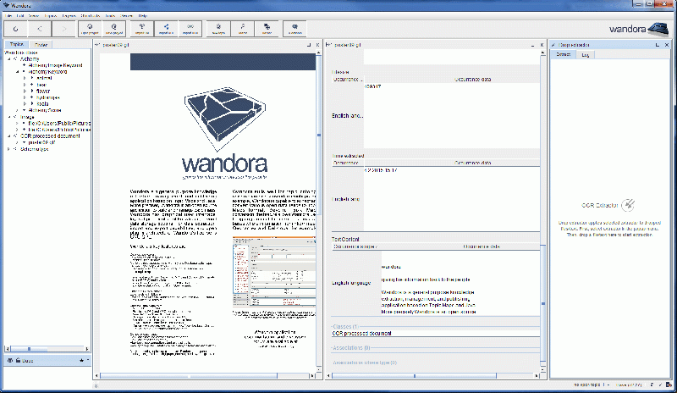Screen dimensions: 677x393
Task: Click the Open project toolbar button
Action: (89, 29)
